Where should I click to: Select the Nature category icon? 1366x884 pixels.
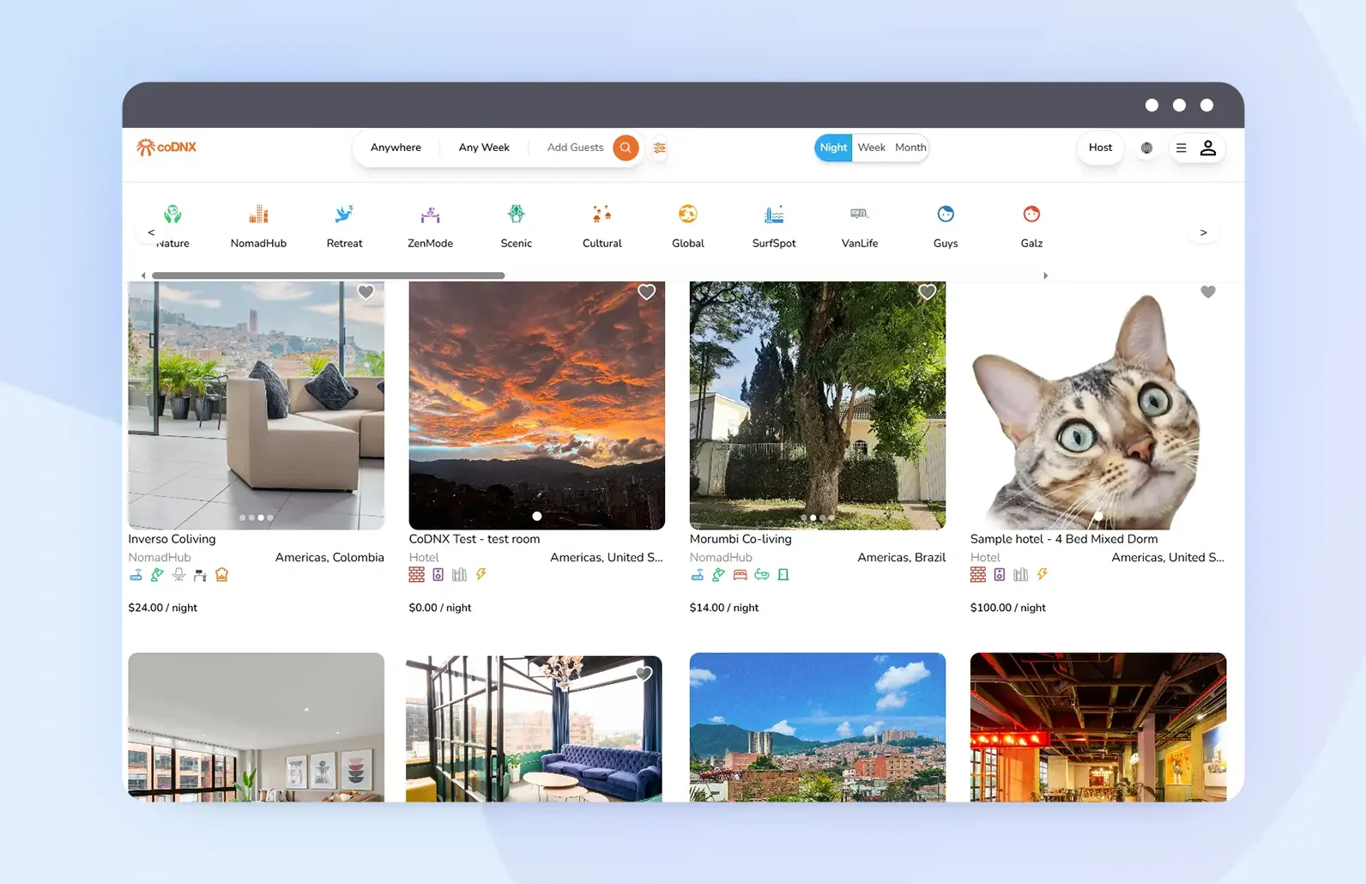tap(172, 214)
